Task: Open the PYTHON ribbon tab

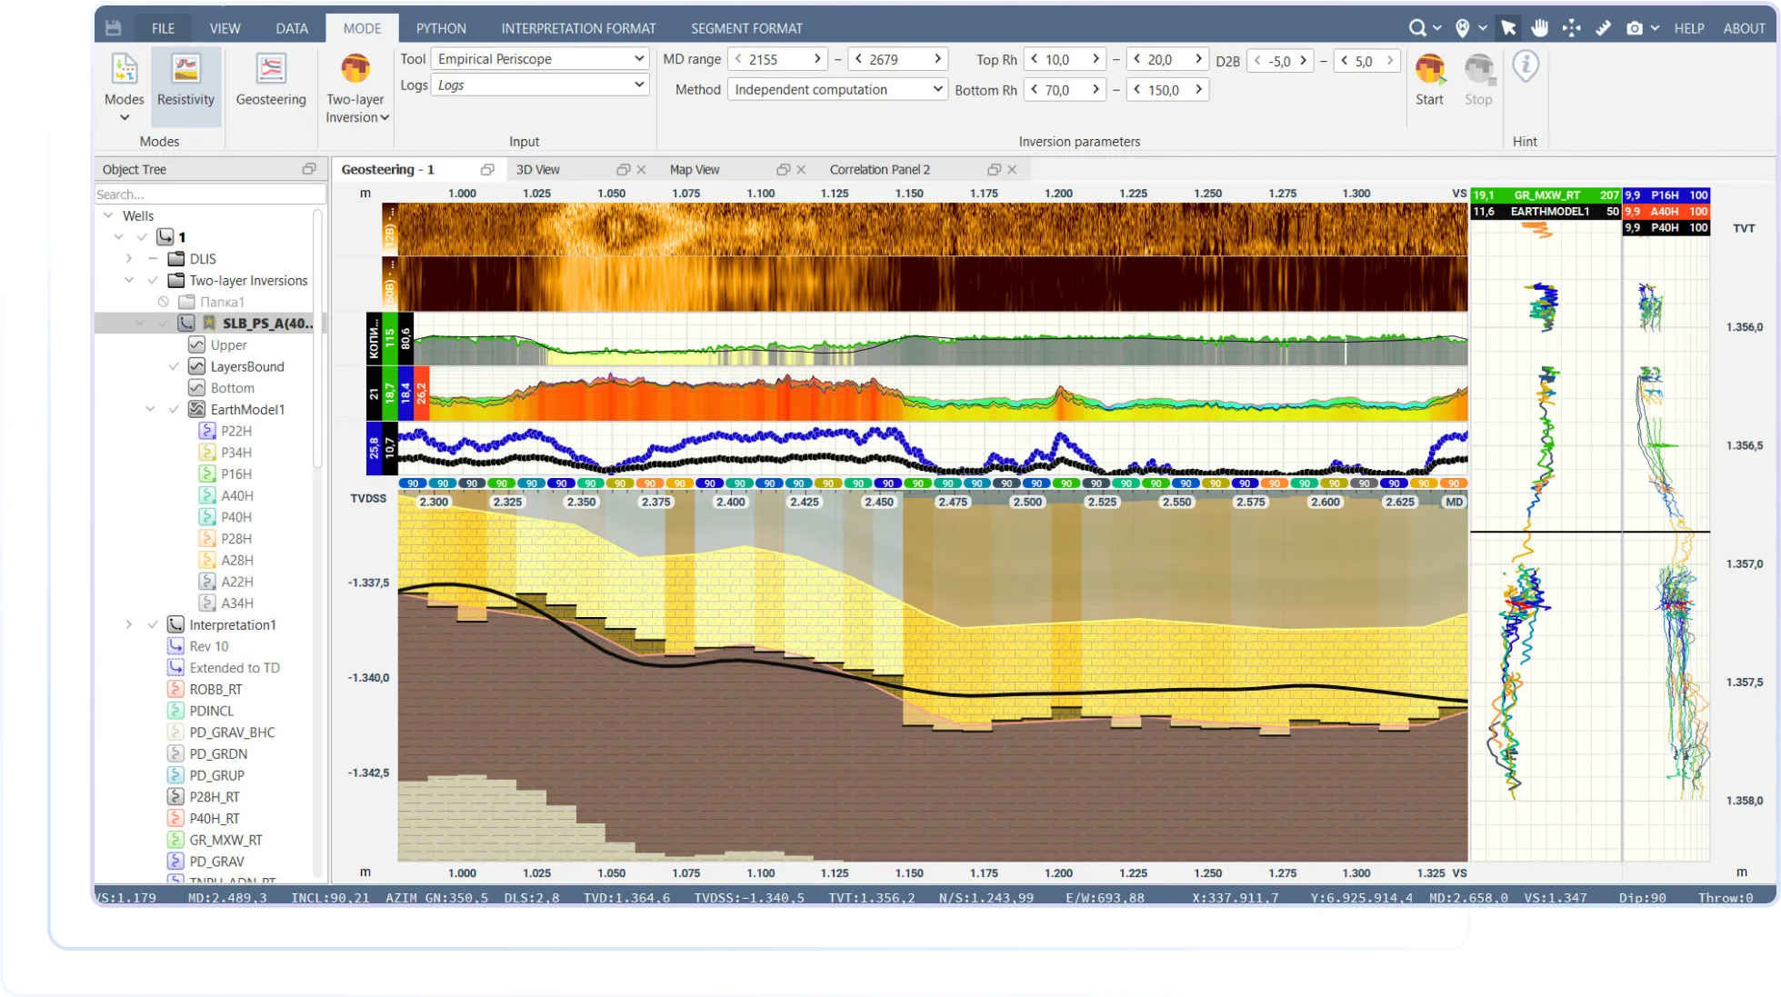Action: point(441,28)
